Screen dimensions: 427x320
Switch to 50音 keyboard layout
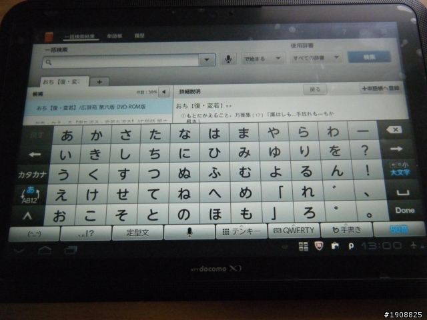tap(399, 229)
